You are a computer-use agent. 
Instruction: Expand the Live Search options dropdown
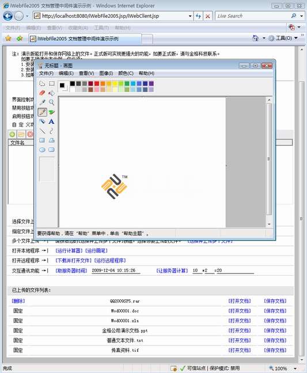(301, 16)
